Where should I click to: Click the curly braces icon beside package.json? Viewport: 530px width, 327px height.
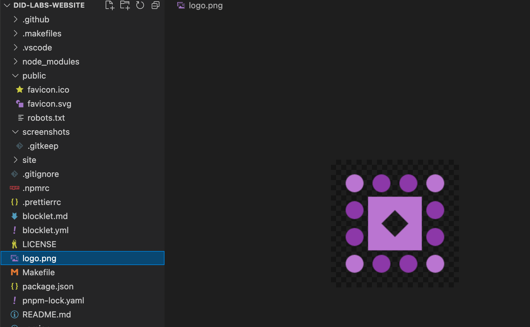[14, 286]
